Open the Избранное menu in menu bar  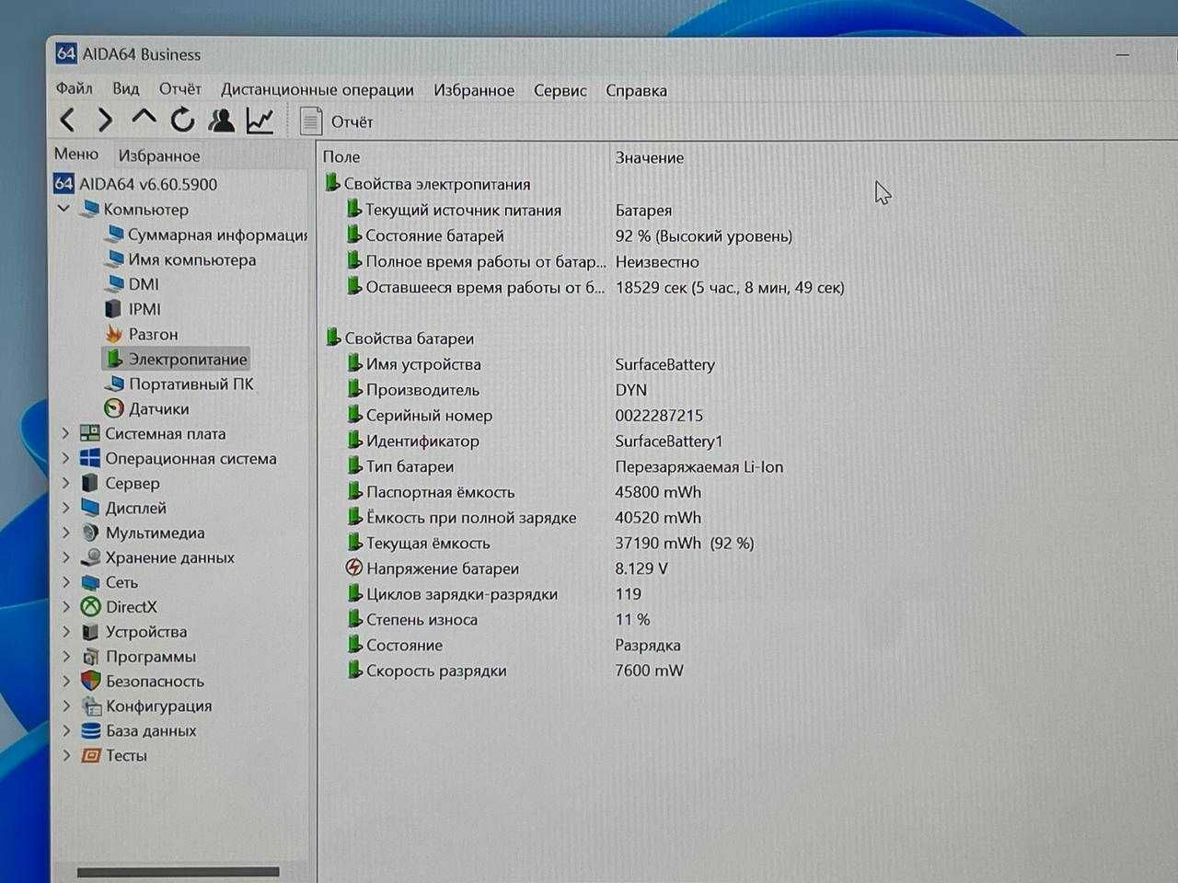pos(474,90)
